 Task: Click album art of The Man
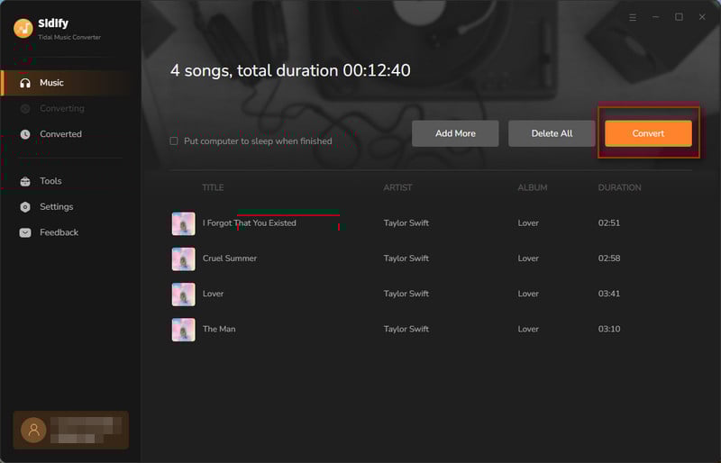click(x=184, y=330)
